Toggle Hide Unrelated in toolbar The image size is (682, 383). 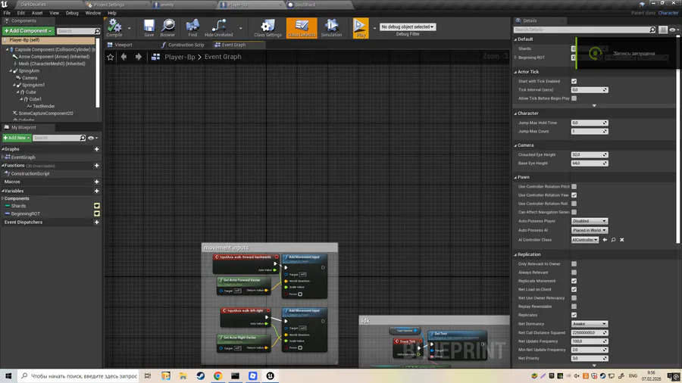coord(218,28)
